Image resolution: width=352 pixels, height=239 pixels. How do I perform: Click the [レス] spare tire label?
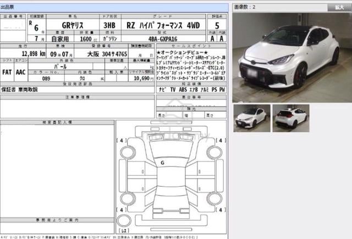pyautogui.click(x=124, y=231)
